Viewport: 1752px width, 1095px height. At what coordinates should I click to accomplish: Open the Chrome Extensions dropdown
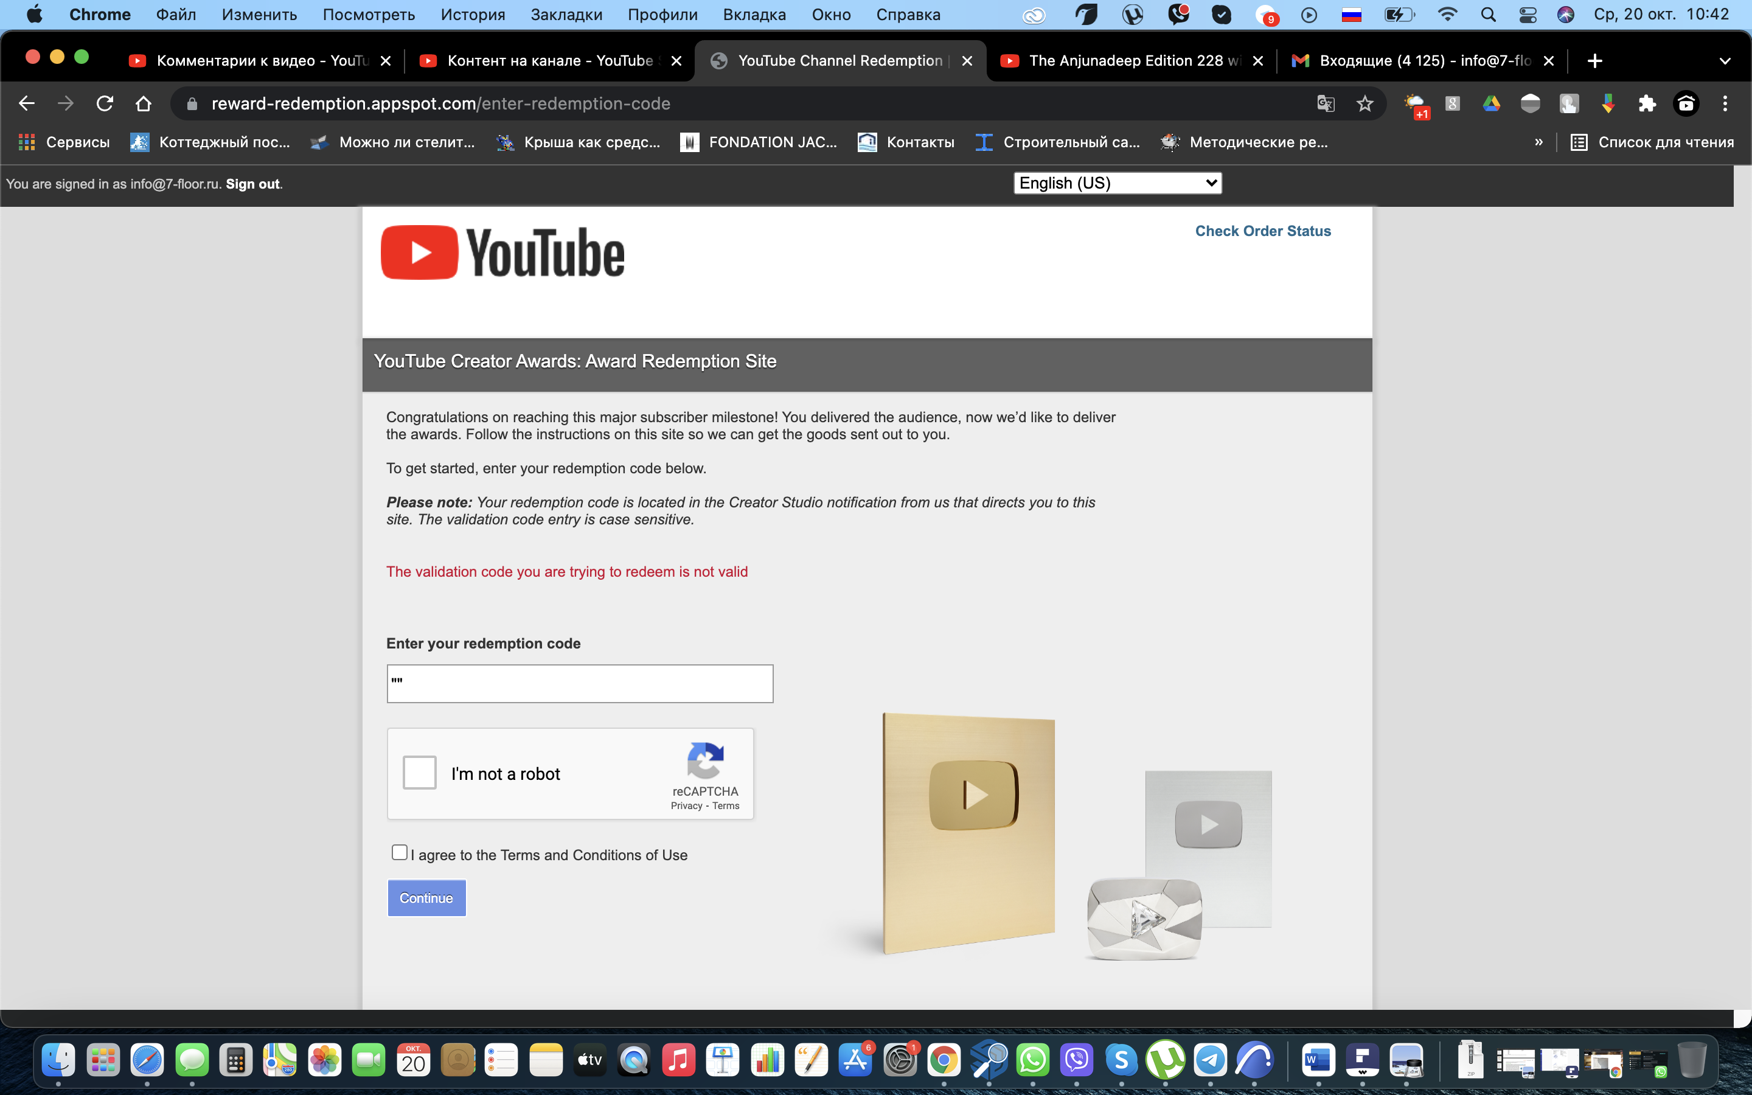1649,105
